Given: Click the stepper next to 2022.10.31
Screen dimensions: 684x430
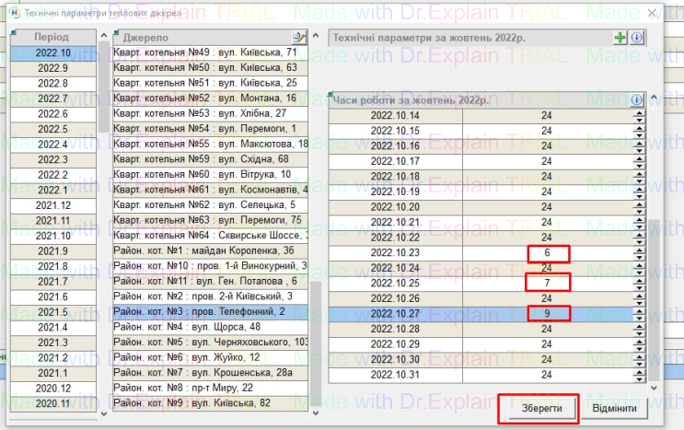Looking at the screenshot, I should pos(638,374).
